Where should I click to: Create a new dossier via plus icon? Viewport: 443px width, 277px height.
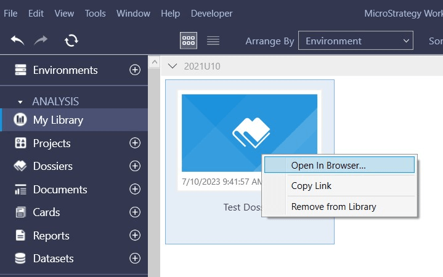(135, 166)
